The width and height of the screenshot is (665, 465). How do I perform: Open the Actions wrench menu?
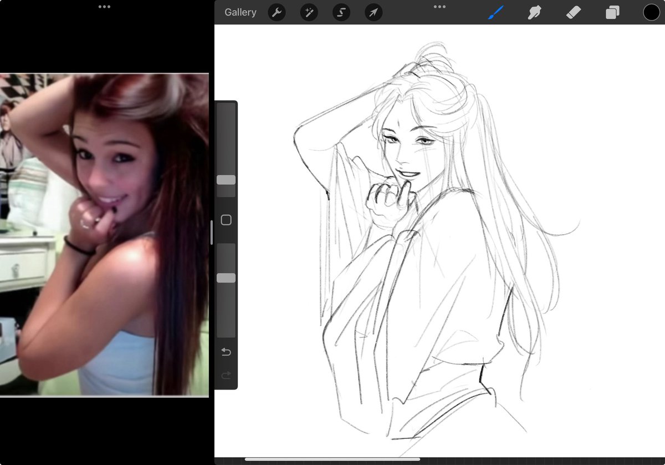click(277, 12)
